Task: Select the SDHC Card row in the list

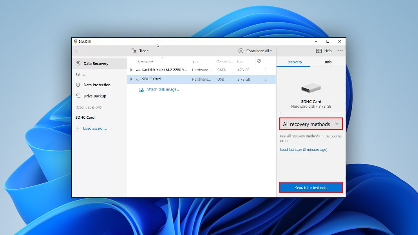Action: pos(202,79)
